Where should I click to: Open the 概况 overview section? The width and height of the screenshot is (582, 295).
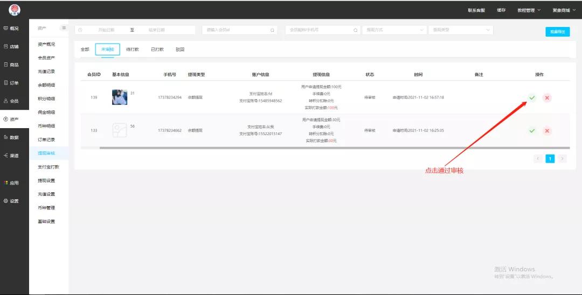pos(15,28)
